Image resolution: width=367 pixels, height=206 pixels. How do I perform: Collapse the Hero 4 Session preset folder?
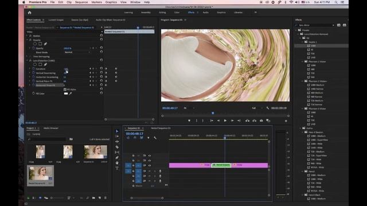coord(302,132)
